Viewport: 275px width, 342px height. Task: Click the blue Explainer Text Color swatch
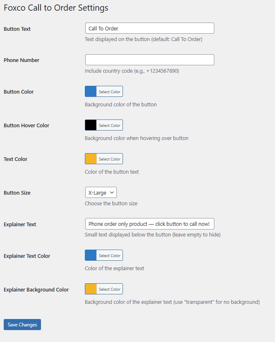point(91,255)
